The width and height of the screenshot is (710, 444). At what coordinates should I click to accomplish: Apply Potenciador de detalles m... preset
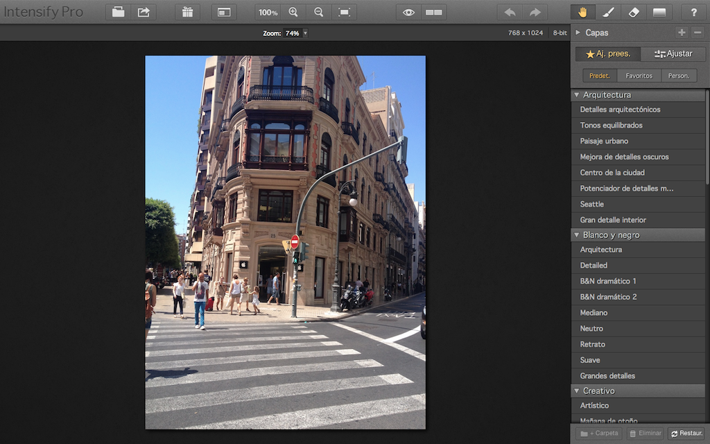pos(638,189)
